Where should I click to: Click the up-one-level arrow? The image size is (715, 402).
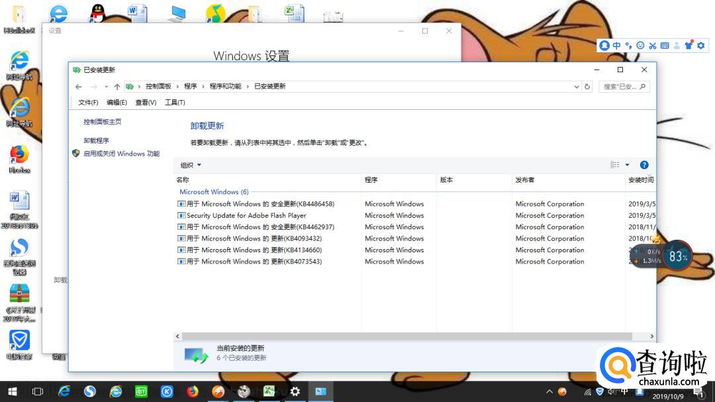(x=117, y=86)
